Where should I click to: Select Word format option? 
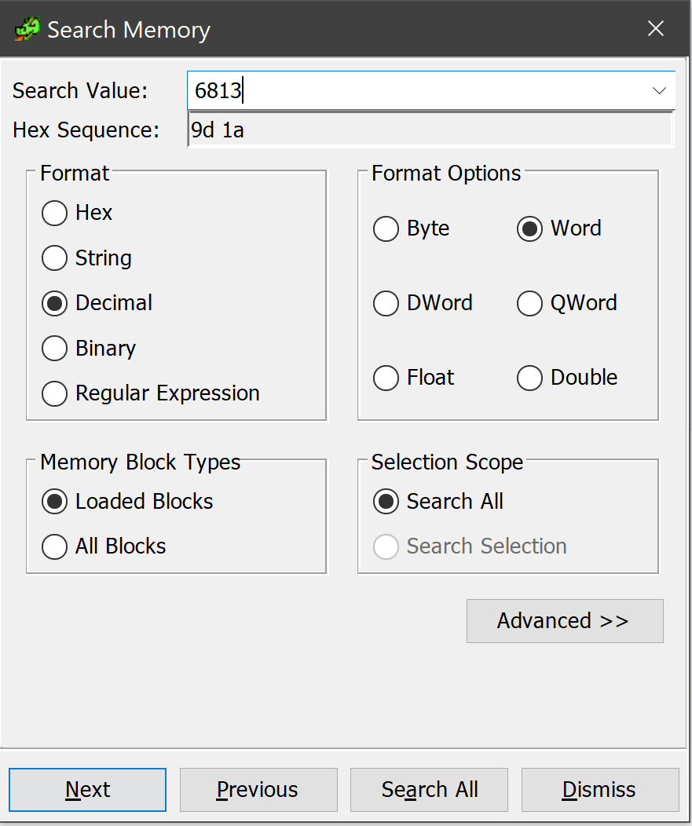pos(530,228)
